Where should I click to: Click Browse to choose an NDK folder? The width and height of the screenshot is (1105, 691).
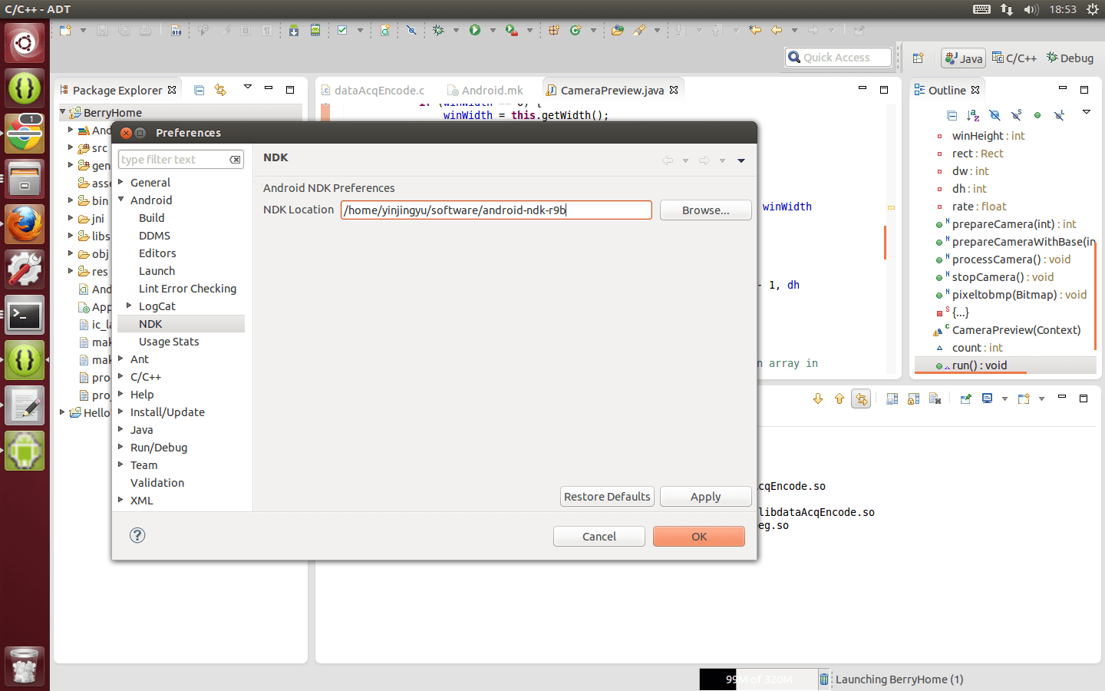point(705,210)
